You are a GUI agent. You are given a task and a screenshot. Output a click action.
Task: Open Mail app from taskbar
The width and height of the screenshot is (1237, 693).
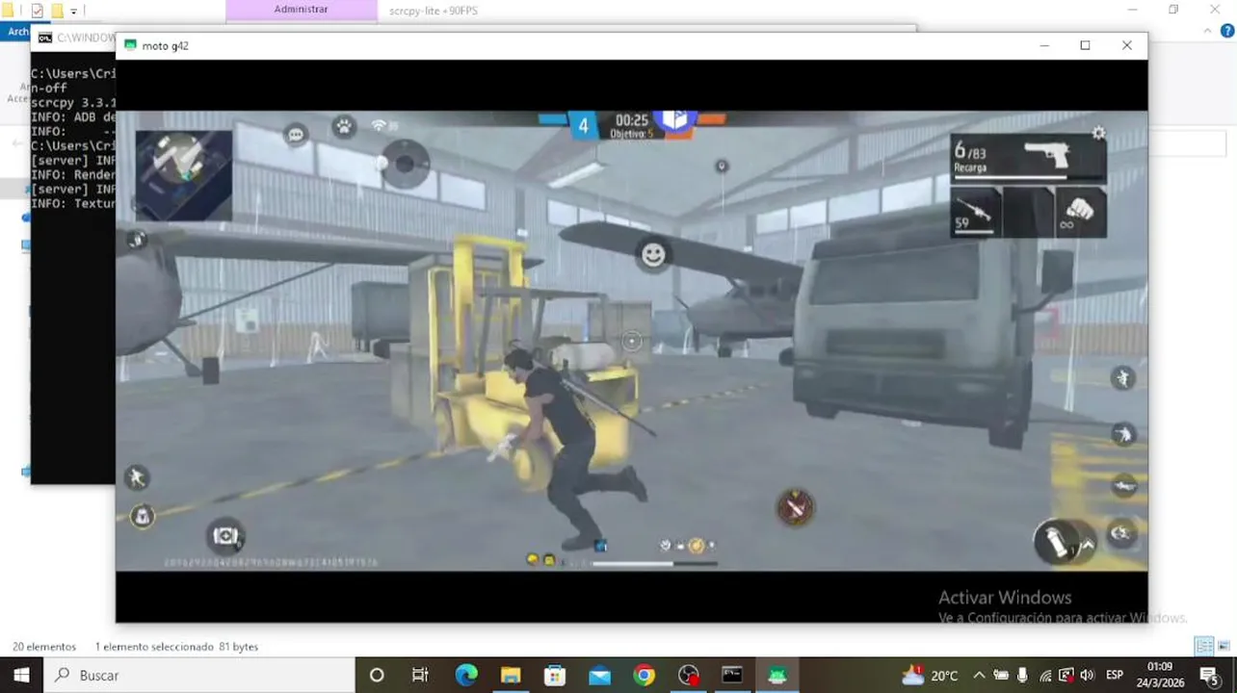coord(599,676)
